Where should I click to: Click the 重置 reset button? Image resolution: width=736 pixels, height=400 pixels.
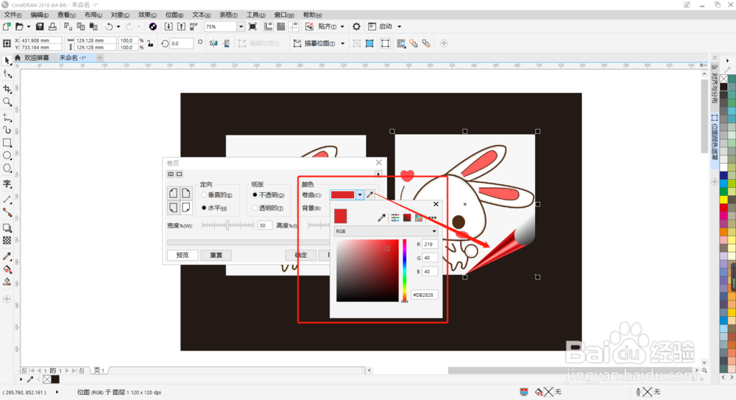pos(216,255)
